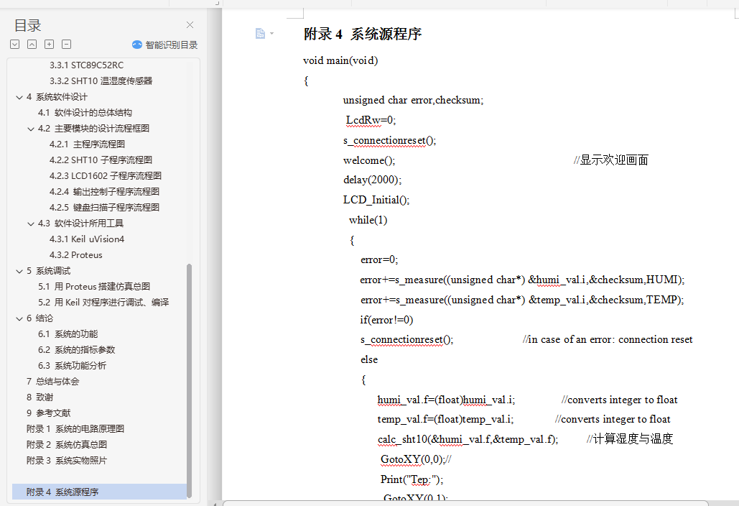Click the if(error!=0) line
The image size is (739, 506).
coord(386,320)
